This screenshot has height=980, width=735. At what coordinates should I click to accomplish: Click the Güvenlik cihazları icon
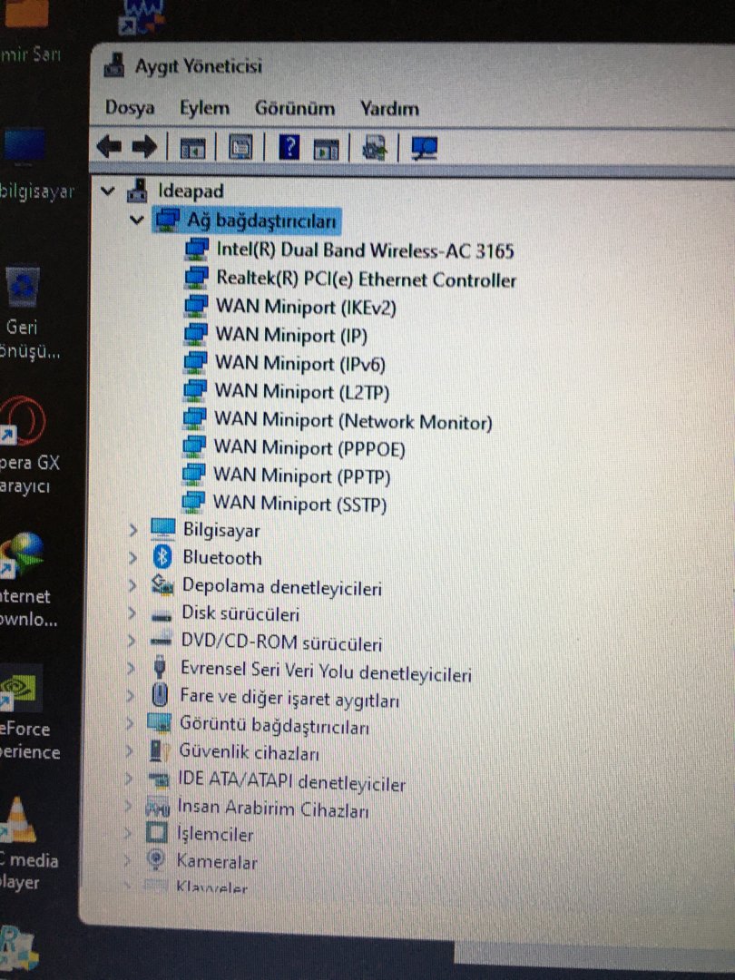click(160, 750)
